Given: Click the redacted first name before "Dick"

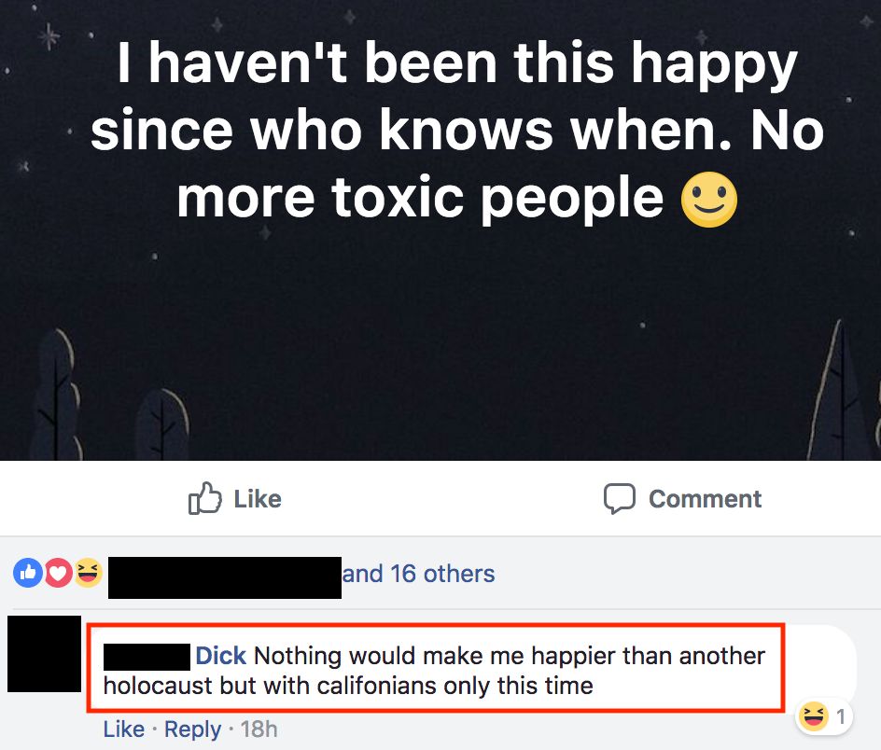Looking at the screenshot, I should [146, 656].
